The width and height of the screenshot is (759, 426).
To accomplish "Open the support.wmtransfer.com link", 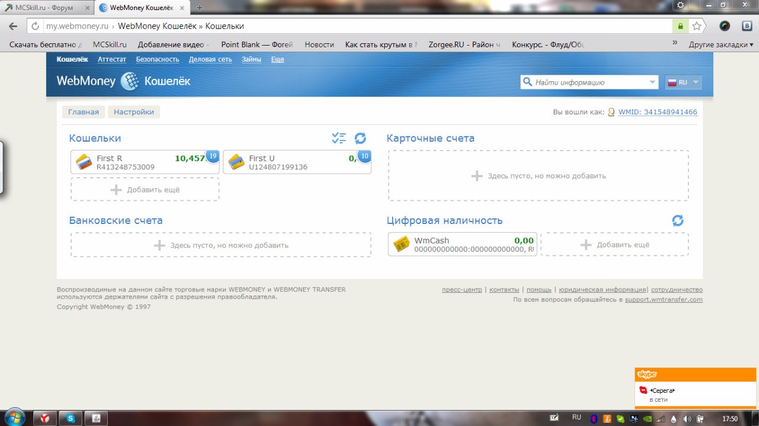I will pos(664,300).
